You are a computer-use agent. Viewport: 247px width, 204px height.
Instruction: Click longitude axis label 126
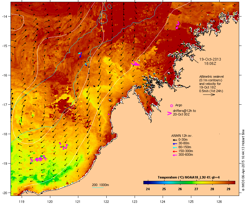tap(219, 202)
